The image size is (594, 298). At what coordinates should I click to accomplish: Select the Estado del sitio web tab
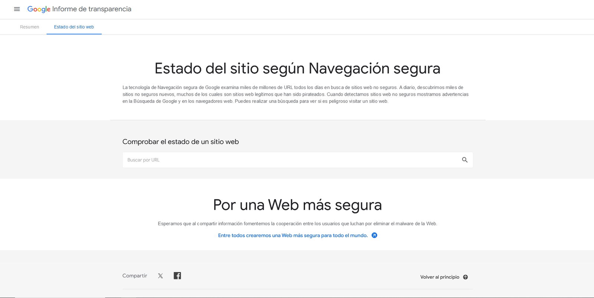[x=74, y=27]
